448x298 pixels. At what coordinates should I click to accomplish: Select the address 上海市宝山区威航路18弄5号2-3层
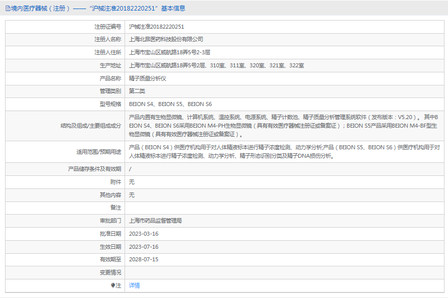(169, 52)
